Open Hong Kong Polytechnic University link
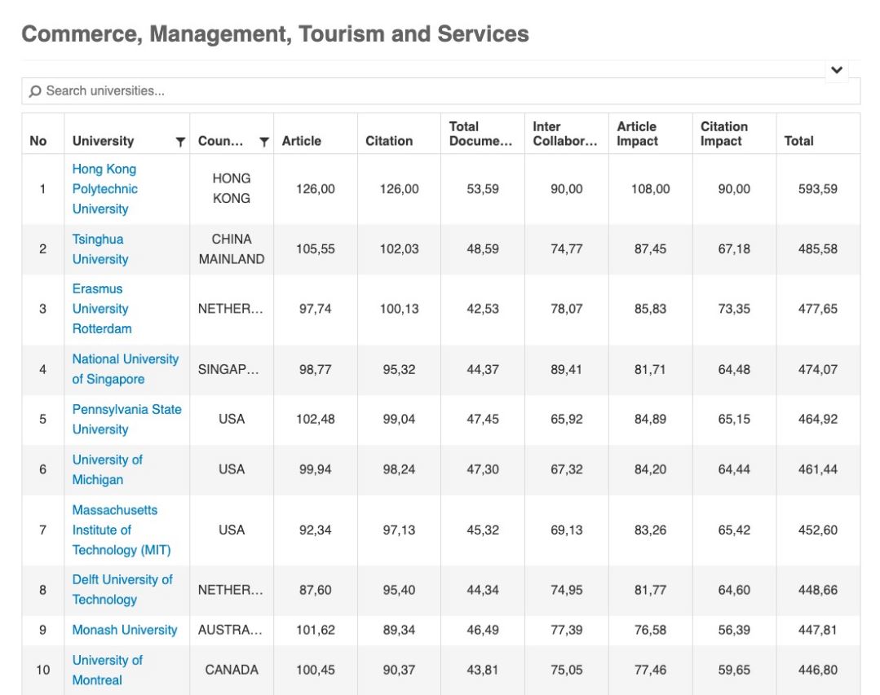 (105, 189)
